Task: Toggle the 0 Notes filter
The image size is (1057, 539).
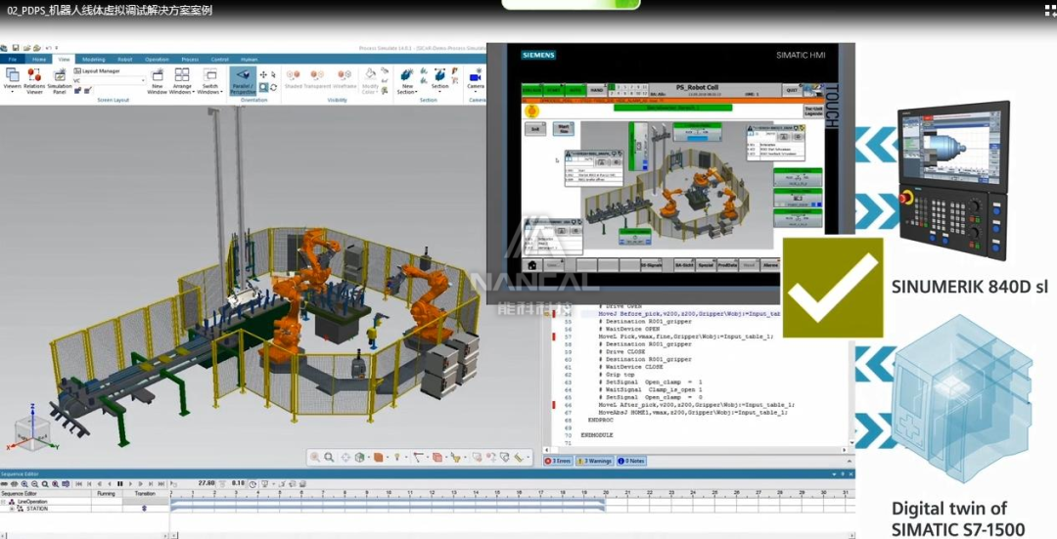Action: coord(631,461)
